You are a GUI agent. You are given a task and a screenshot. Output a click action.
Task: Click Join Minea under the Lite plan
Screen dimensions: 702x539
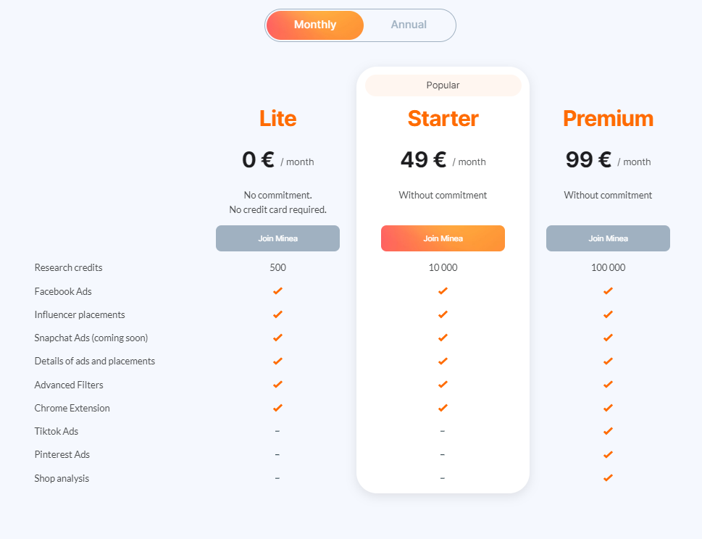pos(277,238)
